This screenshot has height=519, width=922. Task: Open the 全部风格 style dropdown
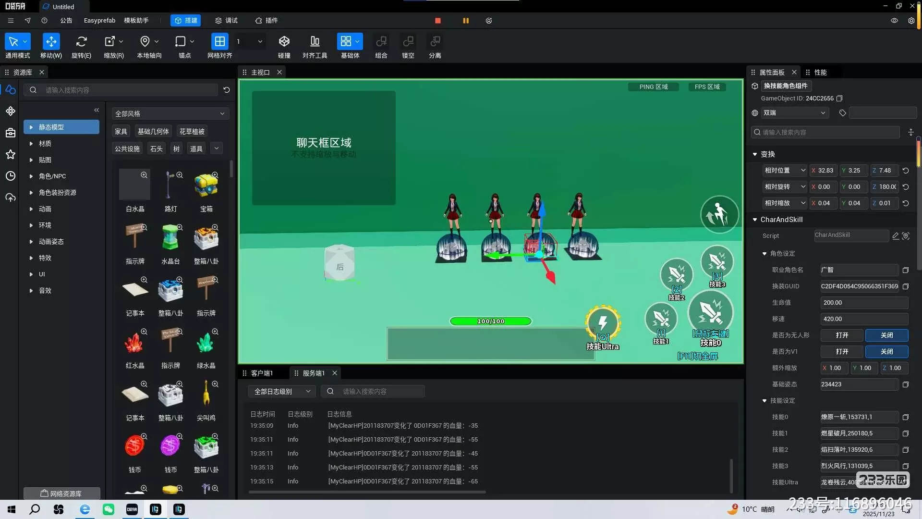coord(170,114)
